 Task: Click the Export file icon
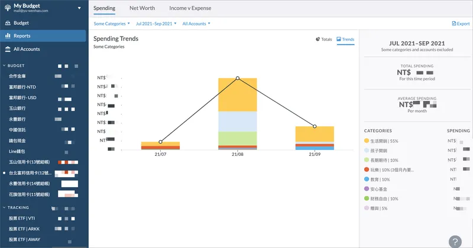click(454, 24)
